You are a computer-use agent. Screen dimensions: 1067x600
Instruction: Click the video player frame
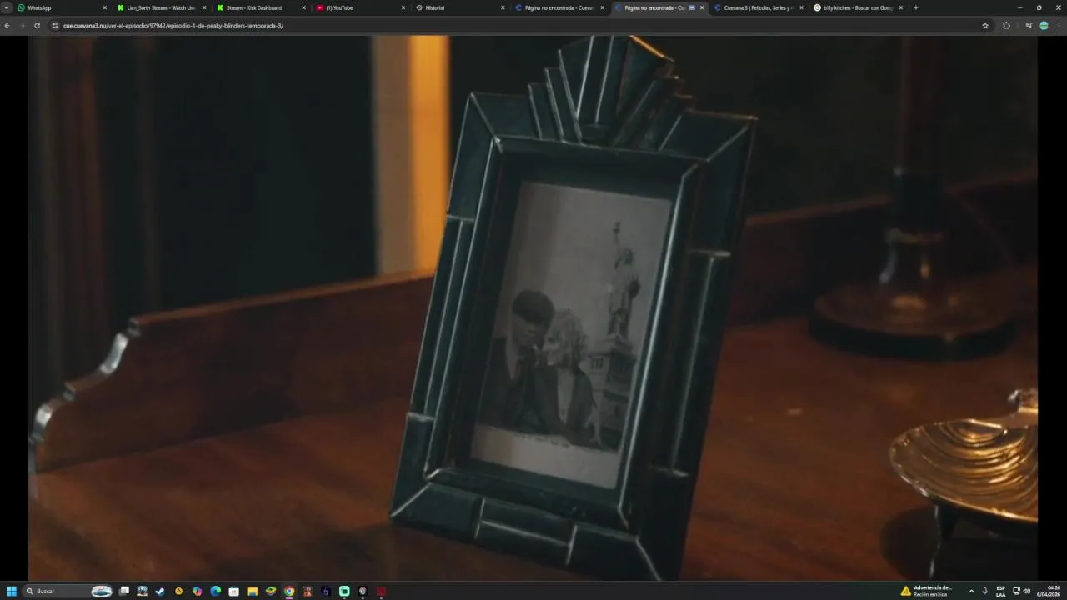tap(533, 308)
